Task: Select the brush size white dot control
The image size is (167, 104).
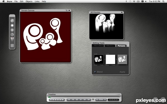Action: coord(12,26)
